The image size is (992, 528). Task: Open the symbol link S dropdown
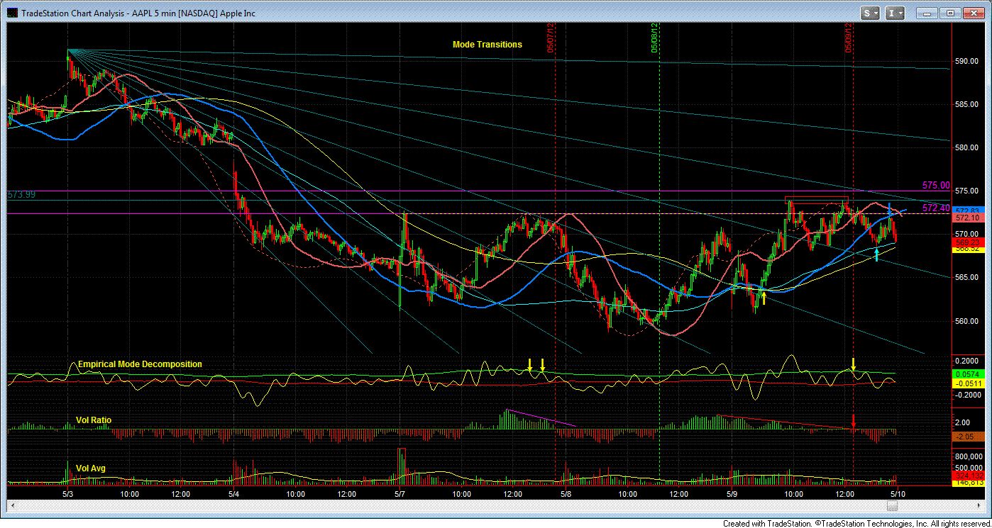point(870,13)
